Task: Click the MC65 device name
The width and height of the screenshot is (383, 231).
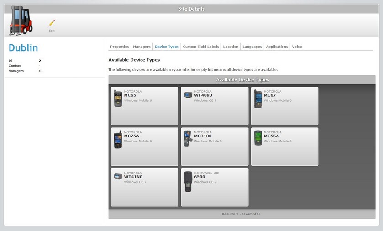Action: [x=130, y=95]
